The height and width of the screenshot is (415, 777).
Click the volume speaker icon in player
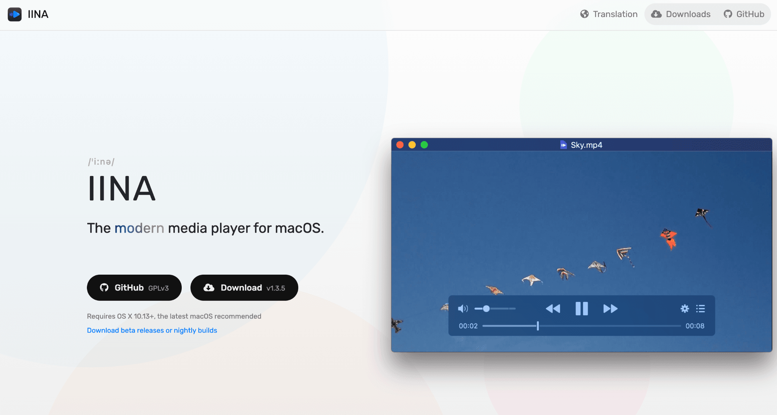462,308
